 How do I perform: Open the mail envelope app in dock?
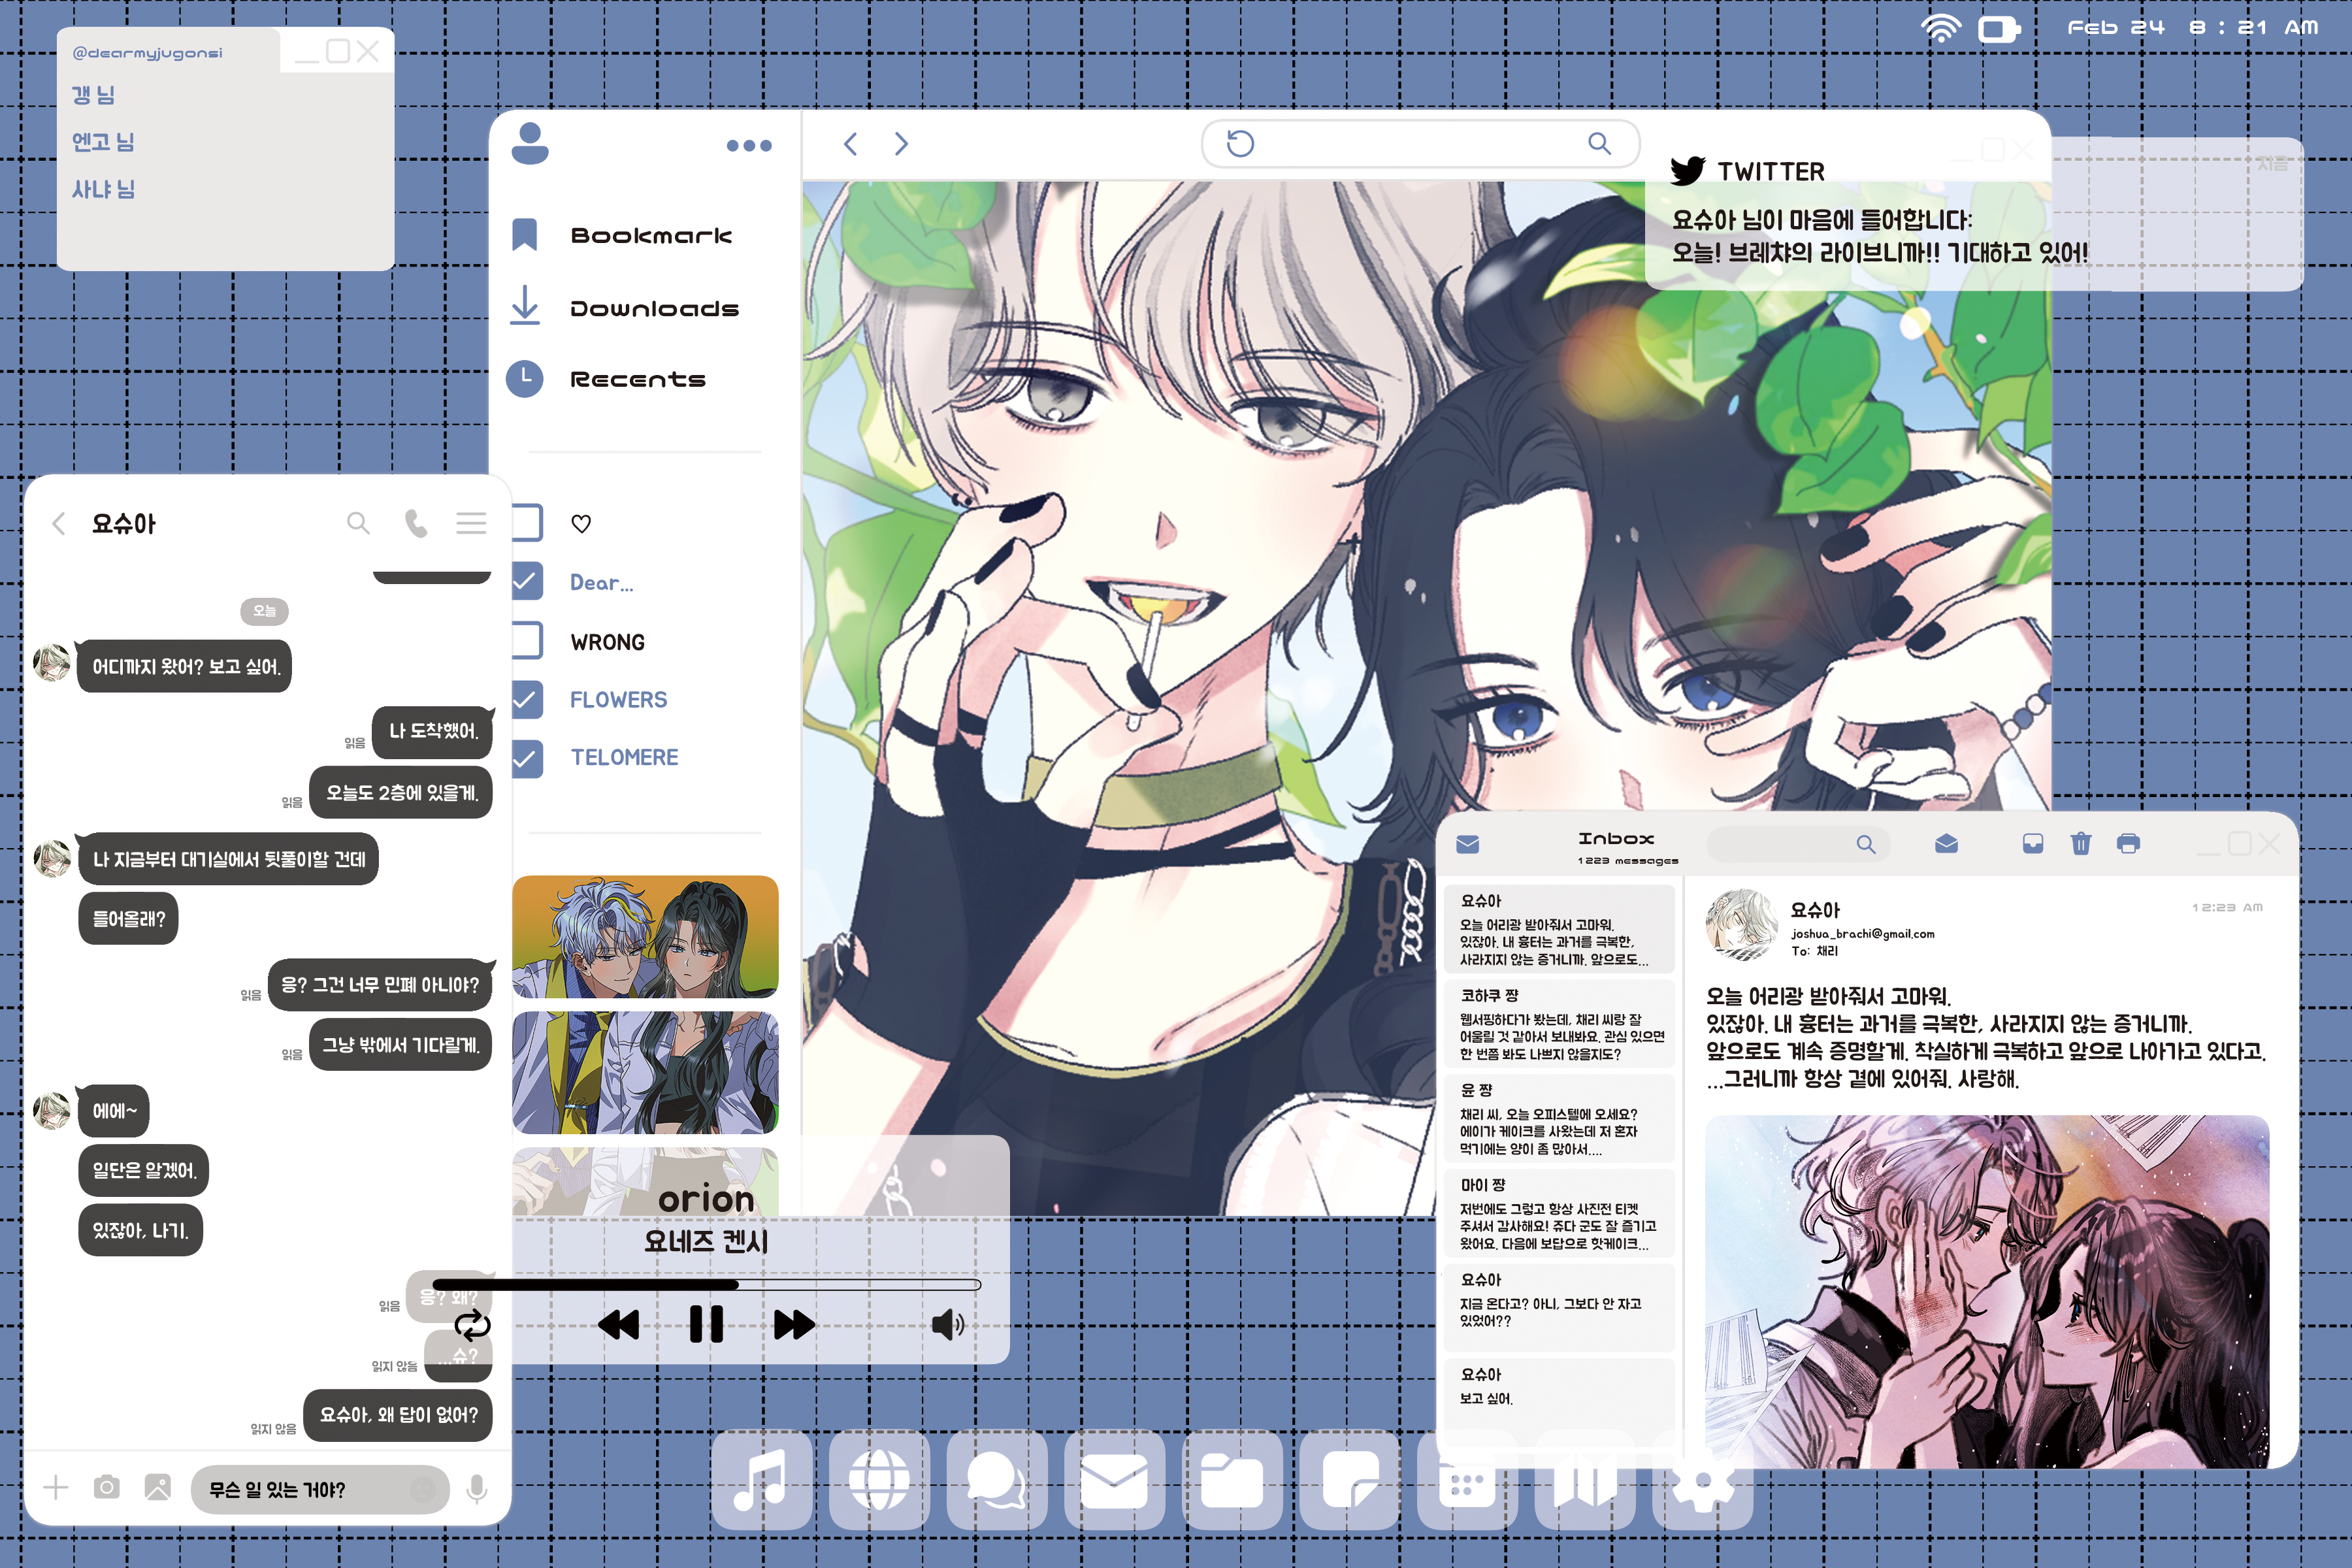coord(1114,1480)
